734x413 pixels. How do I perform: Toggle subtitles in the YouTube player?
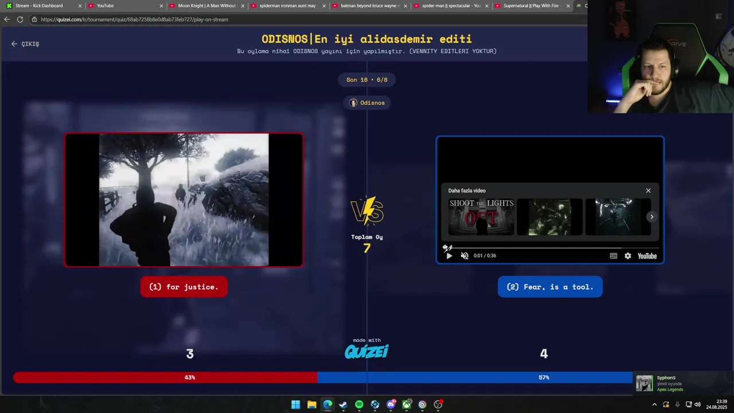[x=614, y=256]
